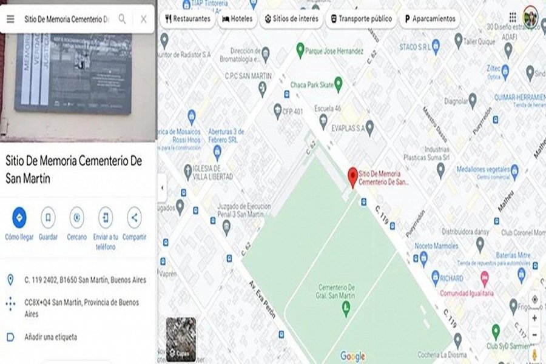This screenshot has height=364, width=546.
Task: Show Transporte público on the map
Action: [x=362, y=19]
